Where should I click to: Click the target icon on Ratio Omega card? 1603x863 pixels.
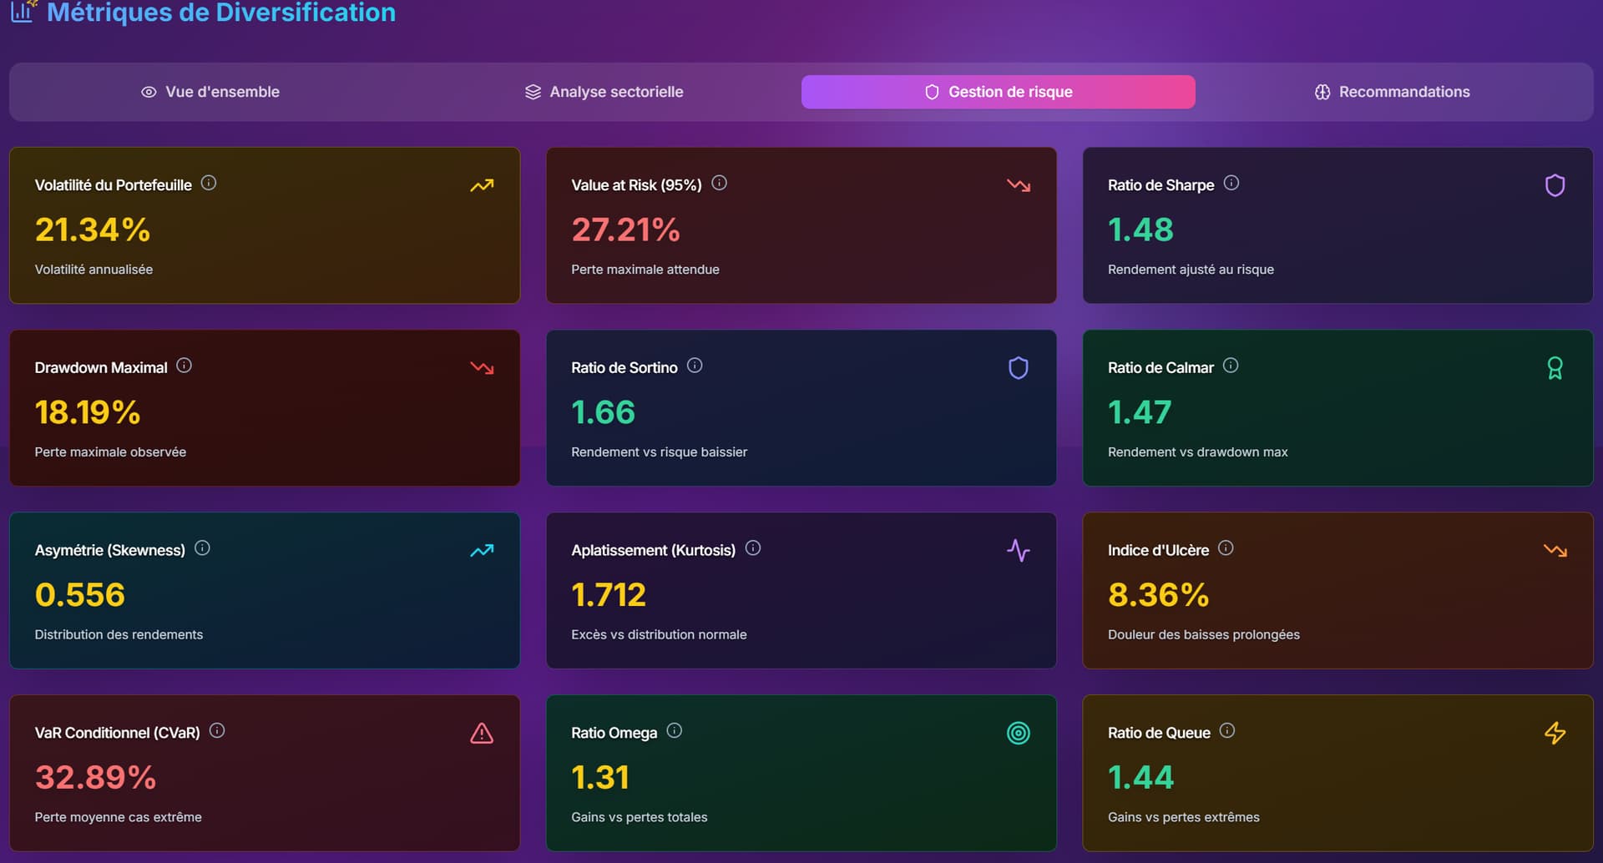1018,734
